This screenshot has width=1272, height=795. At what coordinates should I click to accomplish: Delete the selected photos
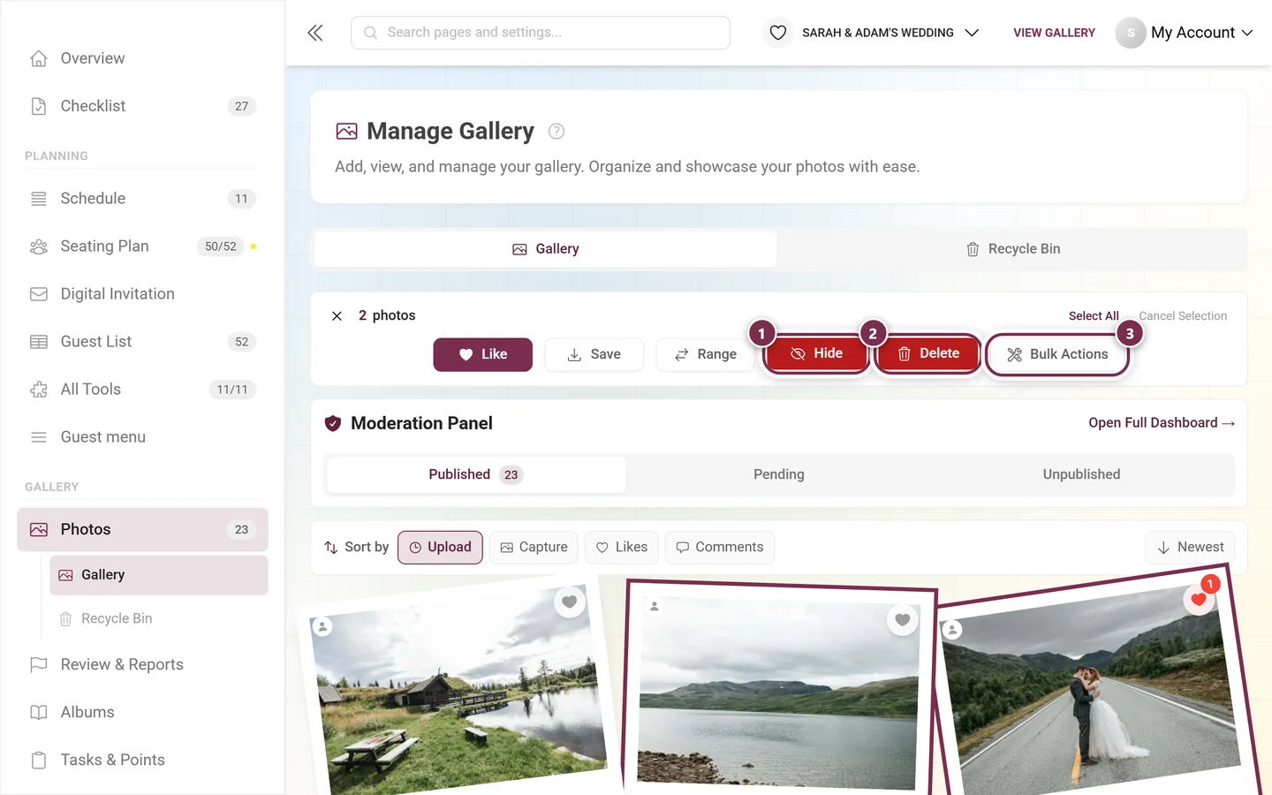pyautogui.click(x=927, y=353)
